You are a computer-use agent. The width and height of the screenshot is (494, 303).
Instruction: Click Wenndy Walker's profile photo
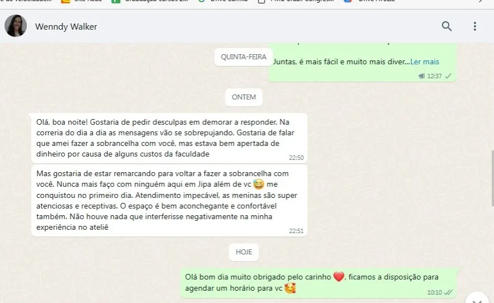tap(16, 26)
